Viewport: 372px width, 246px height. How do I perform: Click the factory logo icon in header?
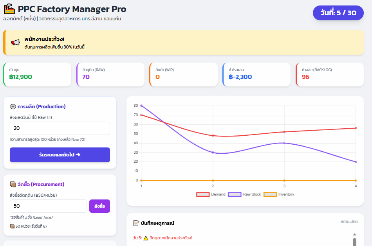click(9, 9)
